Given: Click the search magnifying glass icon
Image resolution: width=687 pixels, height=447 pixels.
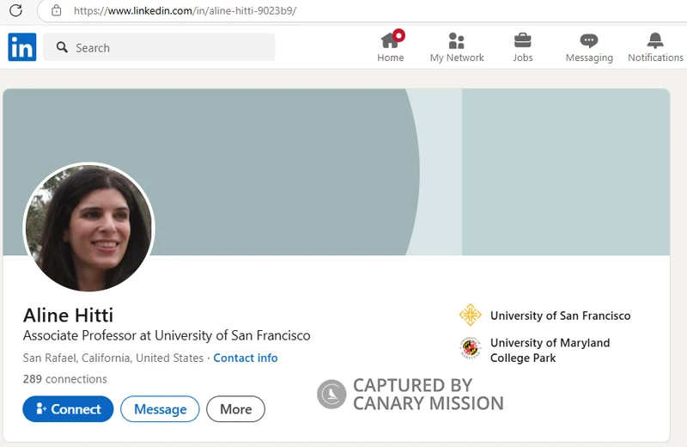Looking at the screenshot, I should tap(62, 48).
